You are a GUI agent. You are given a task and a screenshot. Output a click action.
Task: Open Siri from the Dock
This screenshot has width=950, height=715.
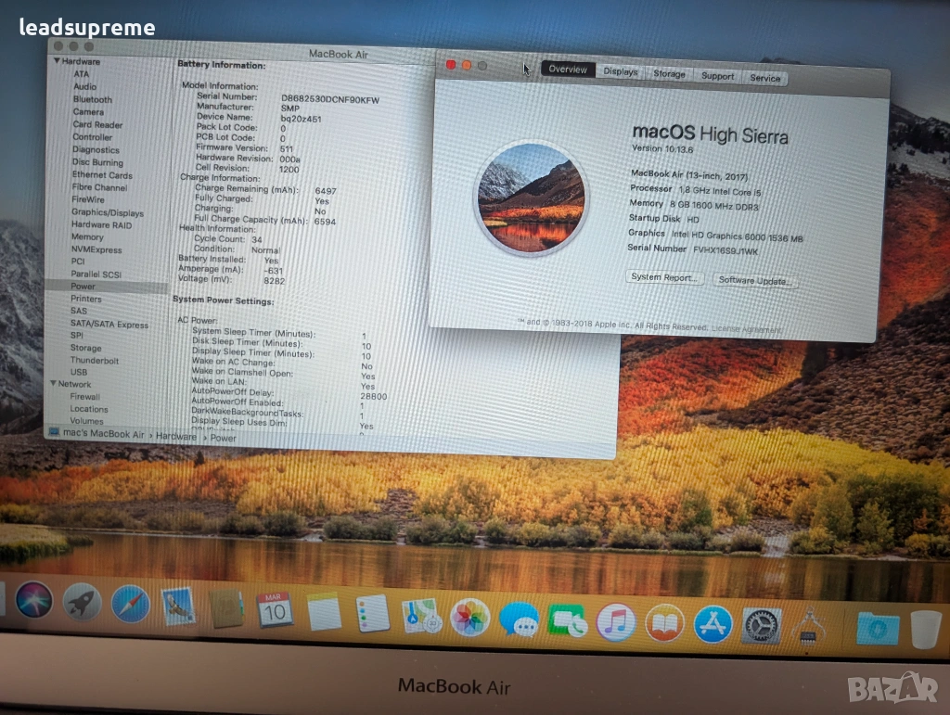coord(34,601)
